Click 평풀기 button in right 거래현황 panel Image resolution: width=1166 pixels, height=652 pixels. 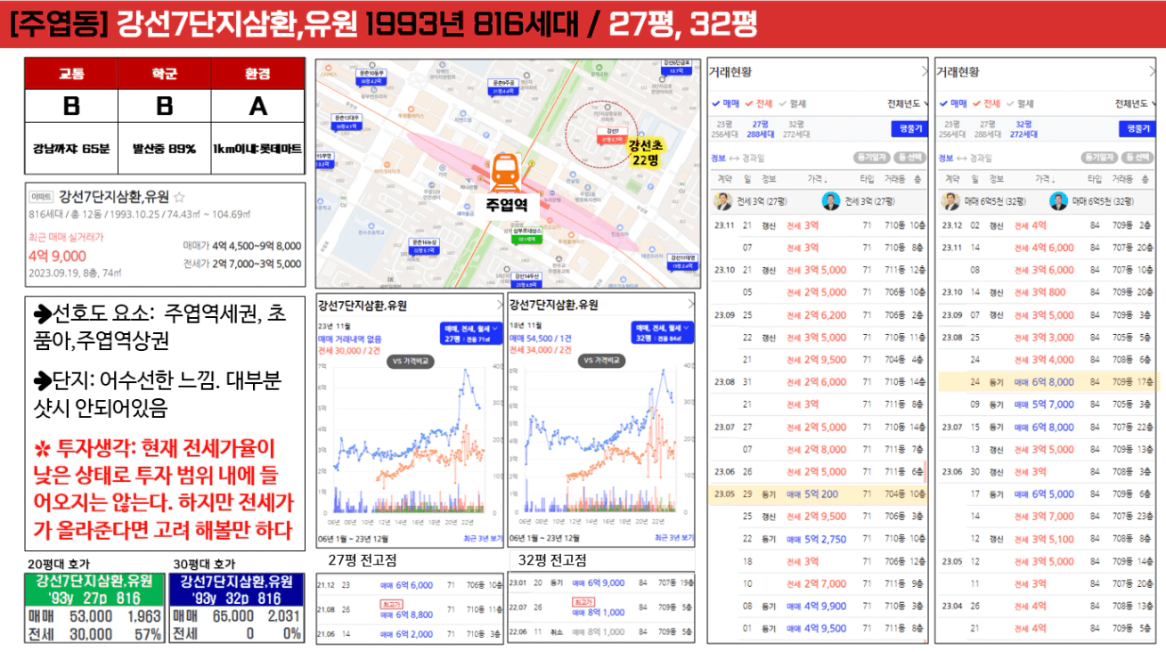(x=1138, y=129)
